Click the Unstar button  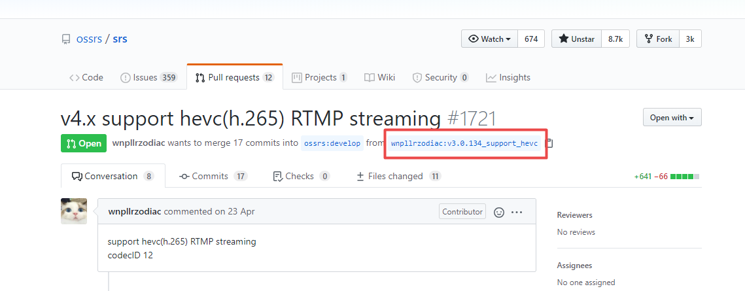576,39
